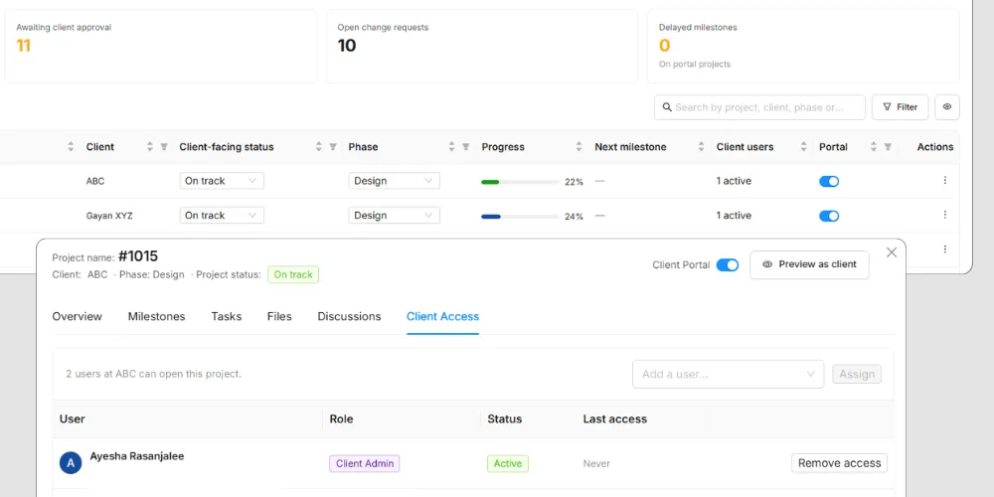Click Ayesha Rasanjalee avatar icon
The image size is (994, 497).
click(71, 463)
